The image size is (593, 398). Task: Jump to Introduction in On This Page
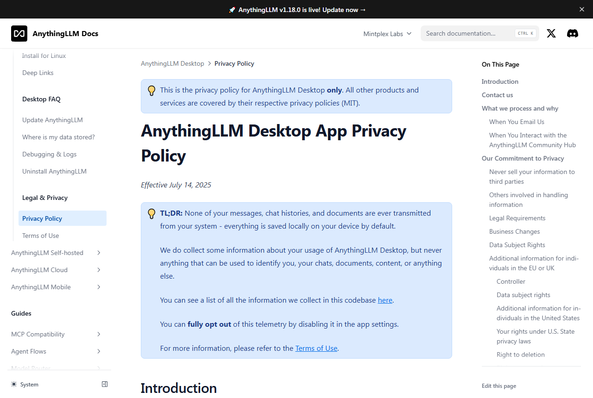pos(500,81)
